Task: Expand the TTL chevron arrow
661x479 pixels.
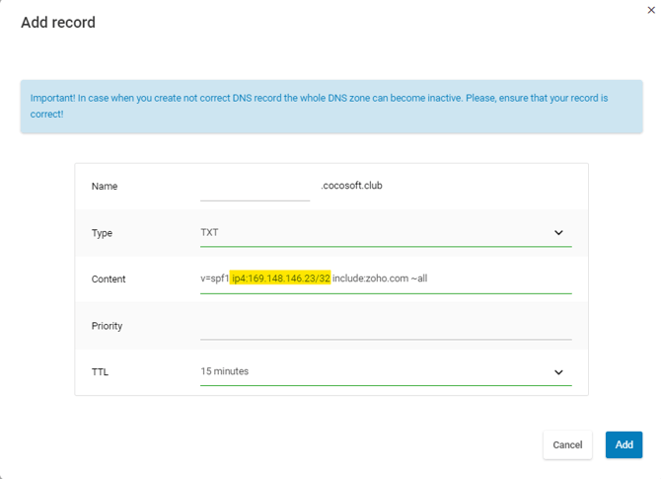Action: pos(558,372)
